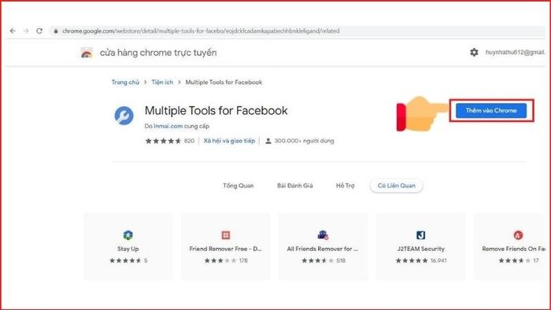The height and width of the screenshot is (310, 551).
Task: Open the Tiện ích breadcrumb link
Action: click(x=162, y=82)
